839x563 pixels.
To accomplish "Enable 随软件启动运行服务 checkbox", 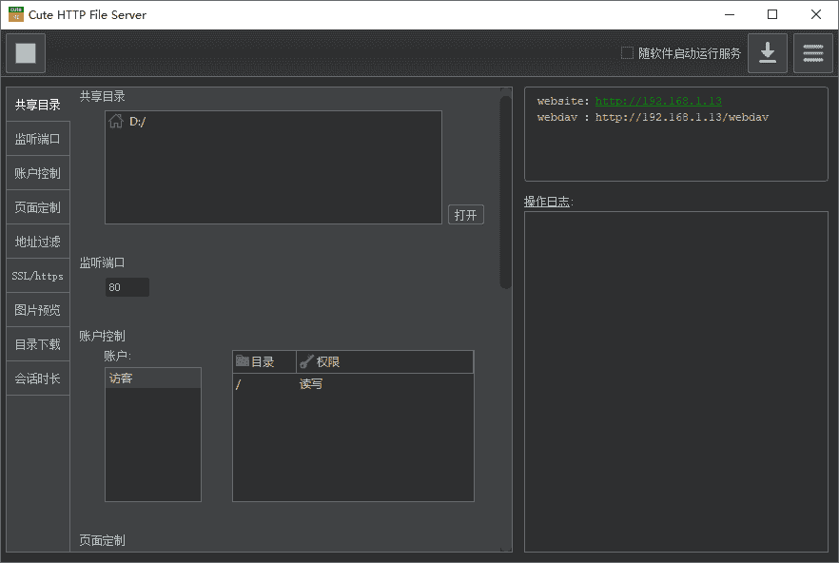I will [x=627, y=53].
